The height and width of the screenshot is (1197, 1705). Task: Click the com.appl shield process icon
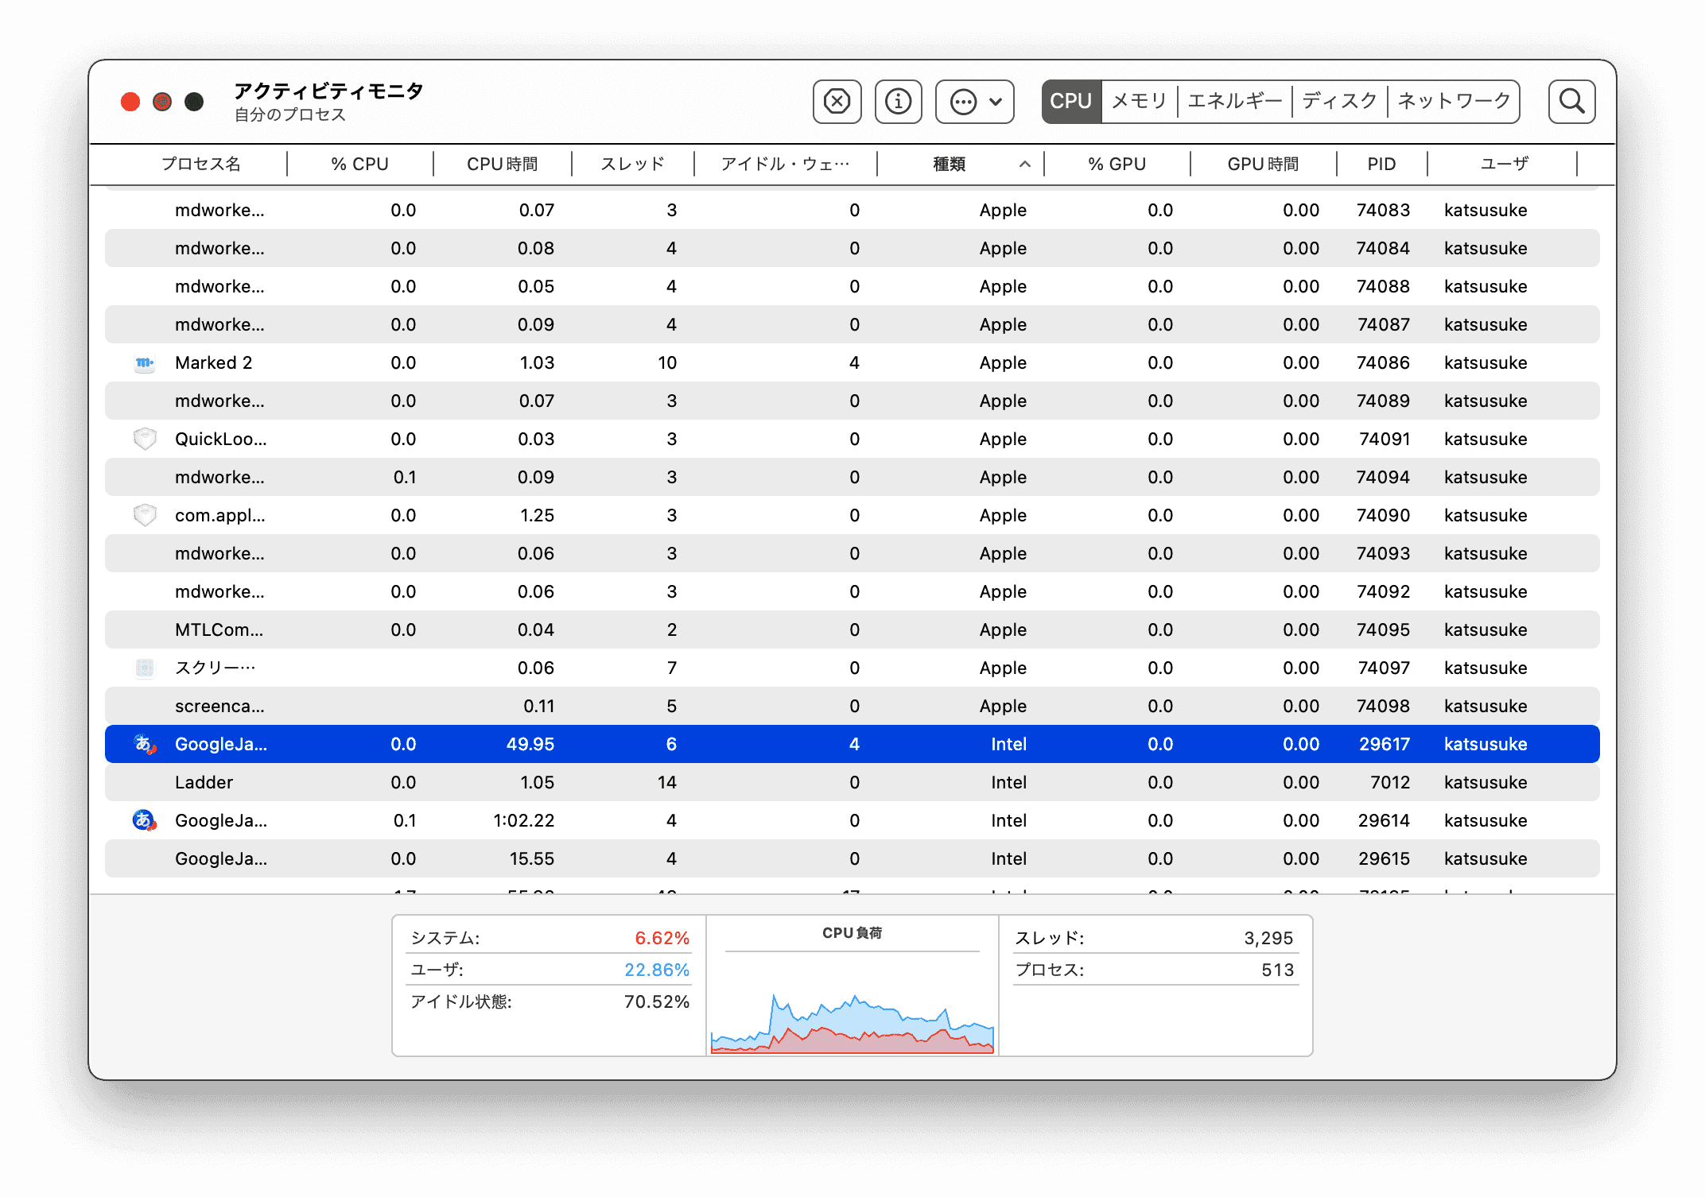click(x=145, y=516)
